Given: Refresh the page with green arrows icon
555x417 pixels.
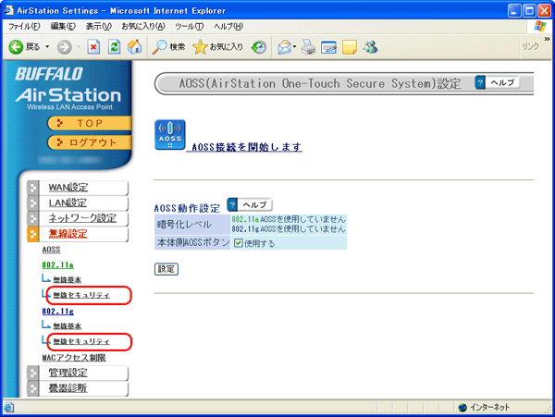Looking at the screenshot, I should pyautogui.click(x=115, y=47).
